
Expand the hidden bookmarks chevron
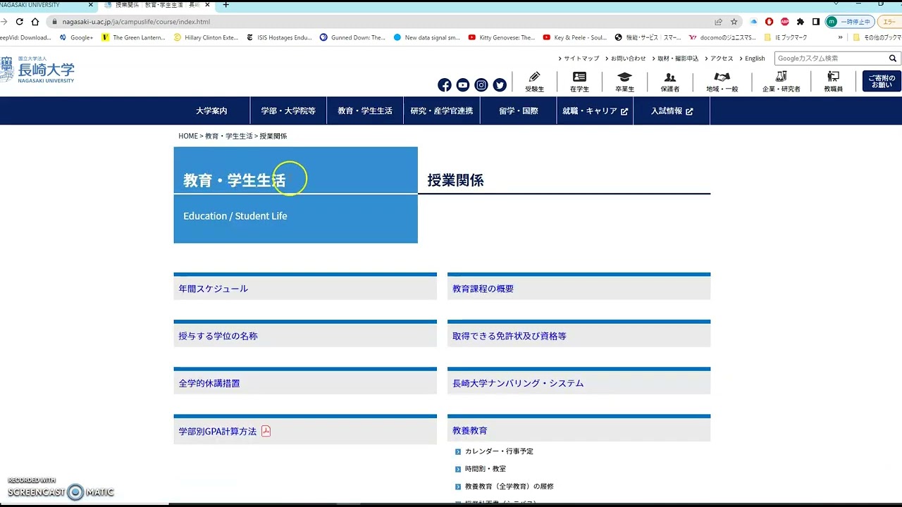(840, 37)
